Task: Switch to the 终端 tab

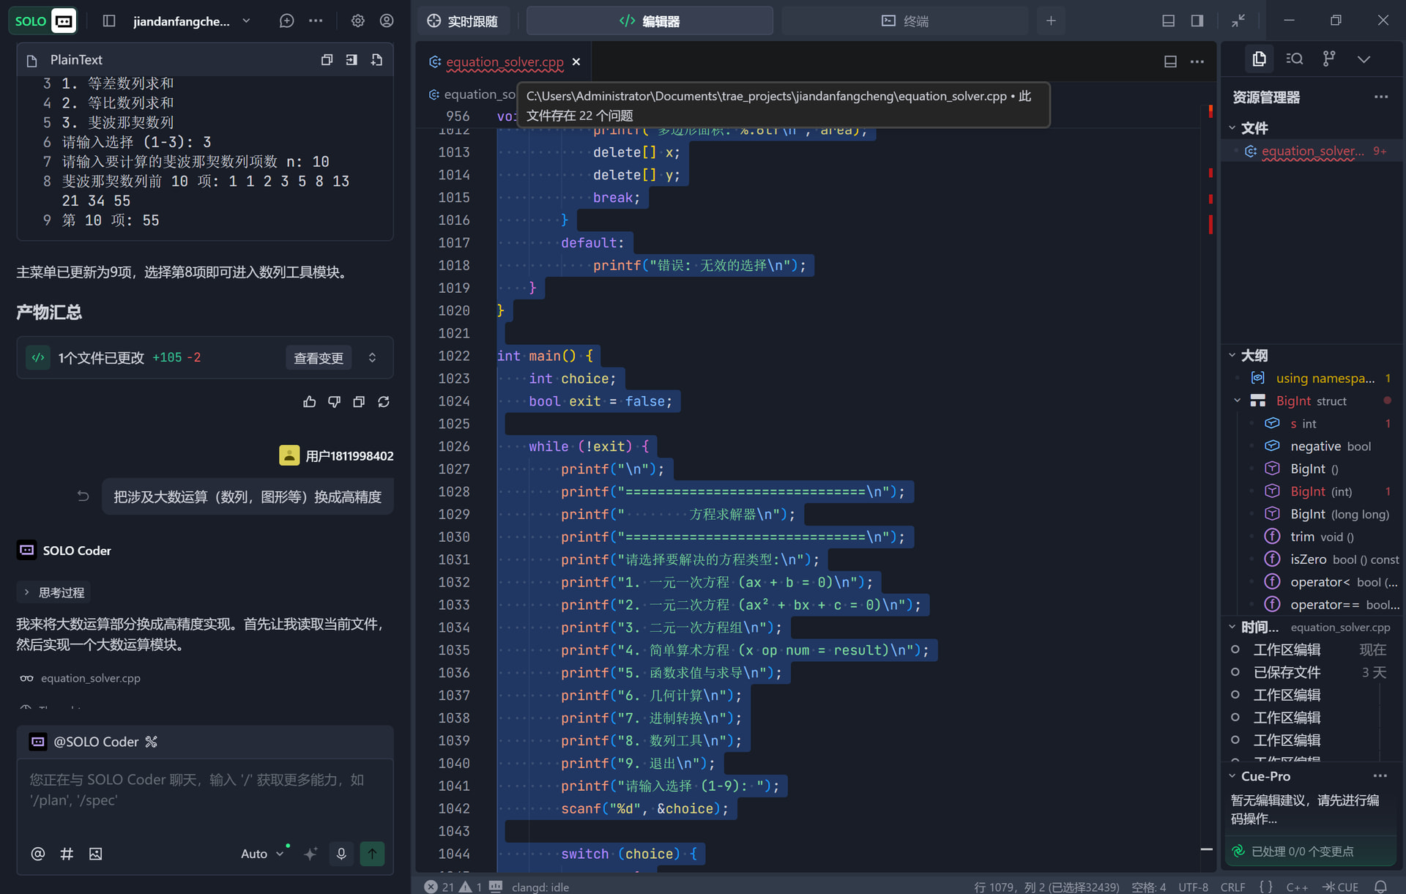Action: click(904, 21)
